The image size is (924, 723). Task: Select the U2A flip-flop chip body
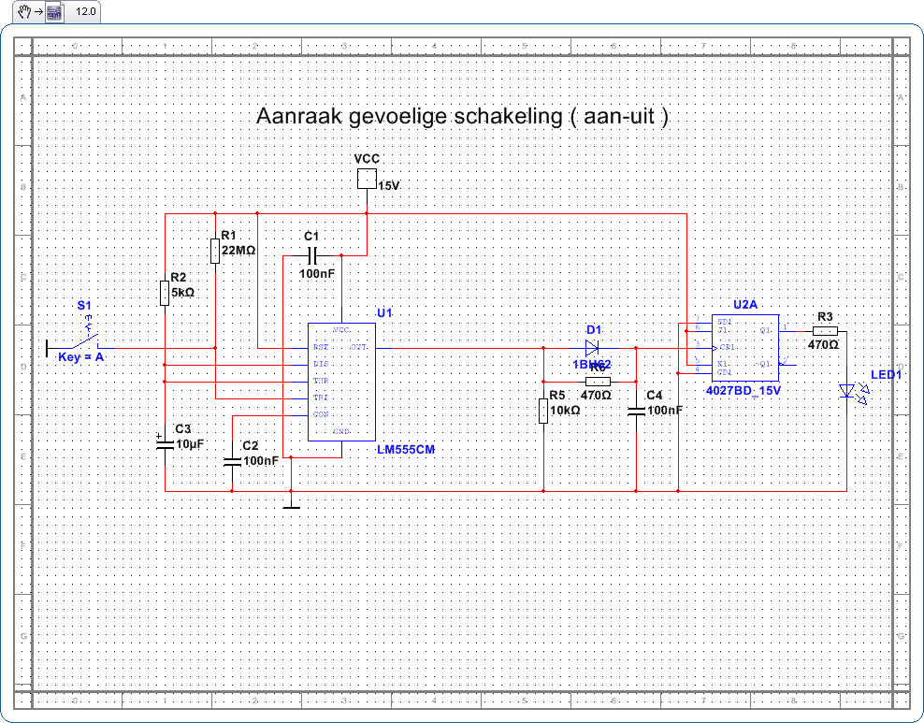[745, 348]
